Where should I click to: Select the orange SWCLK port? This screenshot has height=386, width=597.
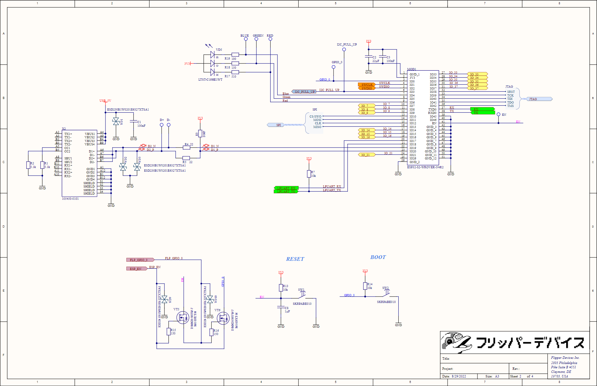(367, 85)
